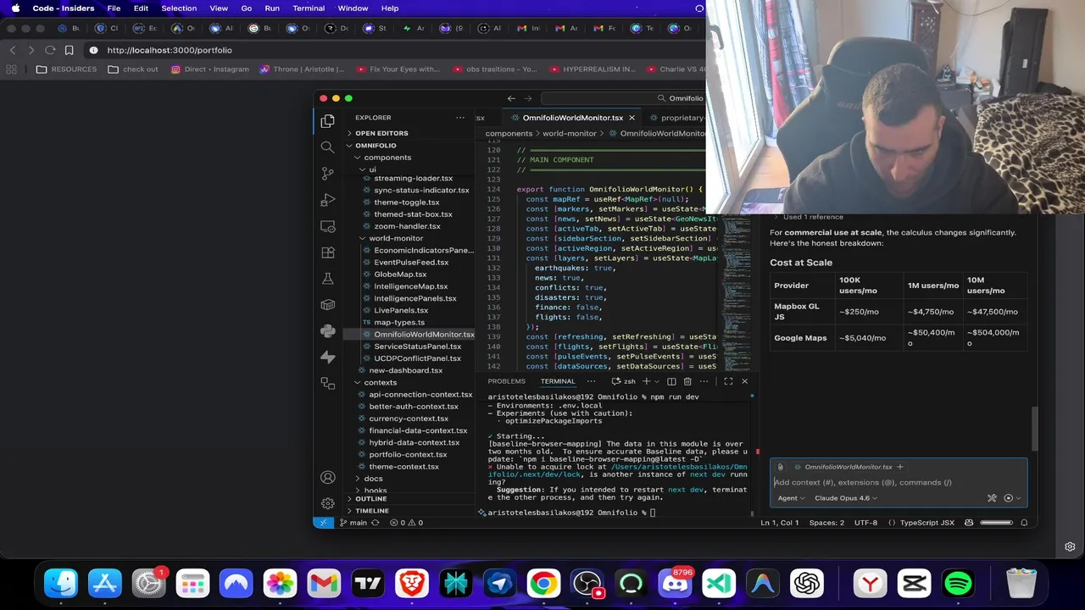1085x610 pixels.
Task: Click the browser address bar URL
Action: 170,50
